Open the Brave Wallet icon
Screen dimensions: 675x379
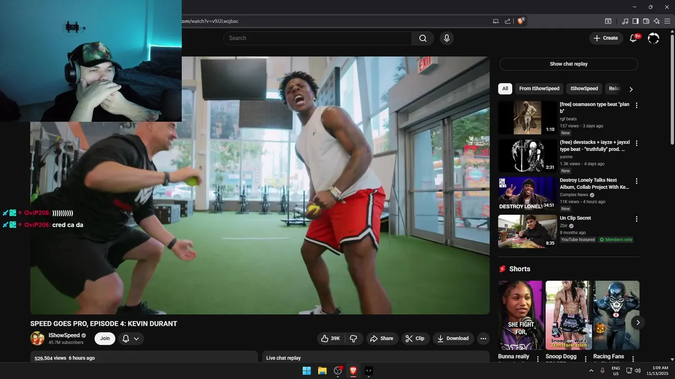click(x=646, y=21)
